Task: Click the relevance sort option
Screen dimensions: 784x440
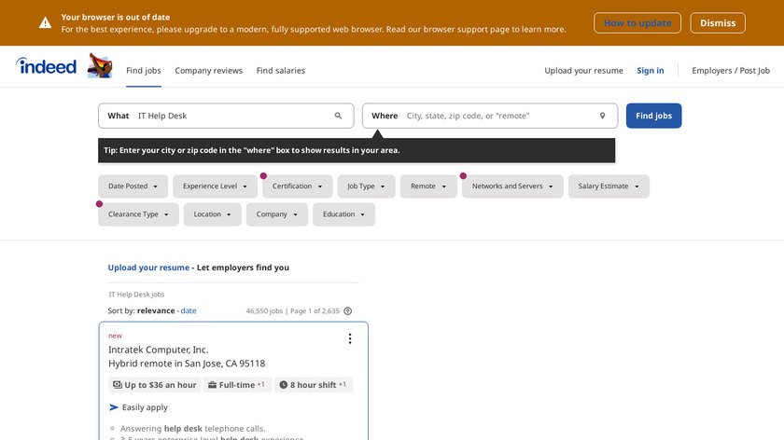Action: 156,310
